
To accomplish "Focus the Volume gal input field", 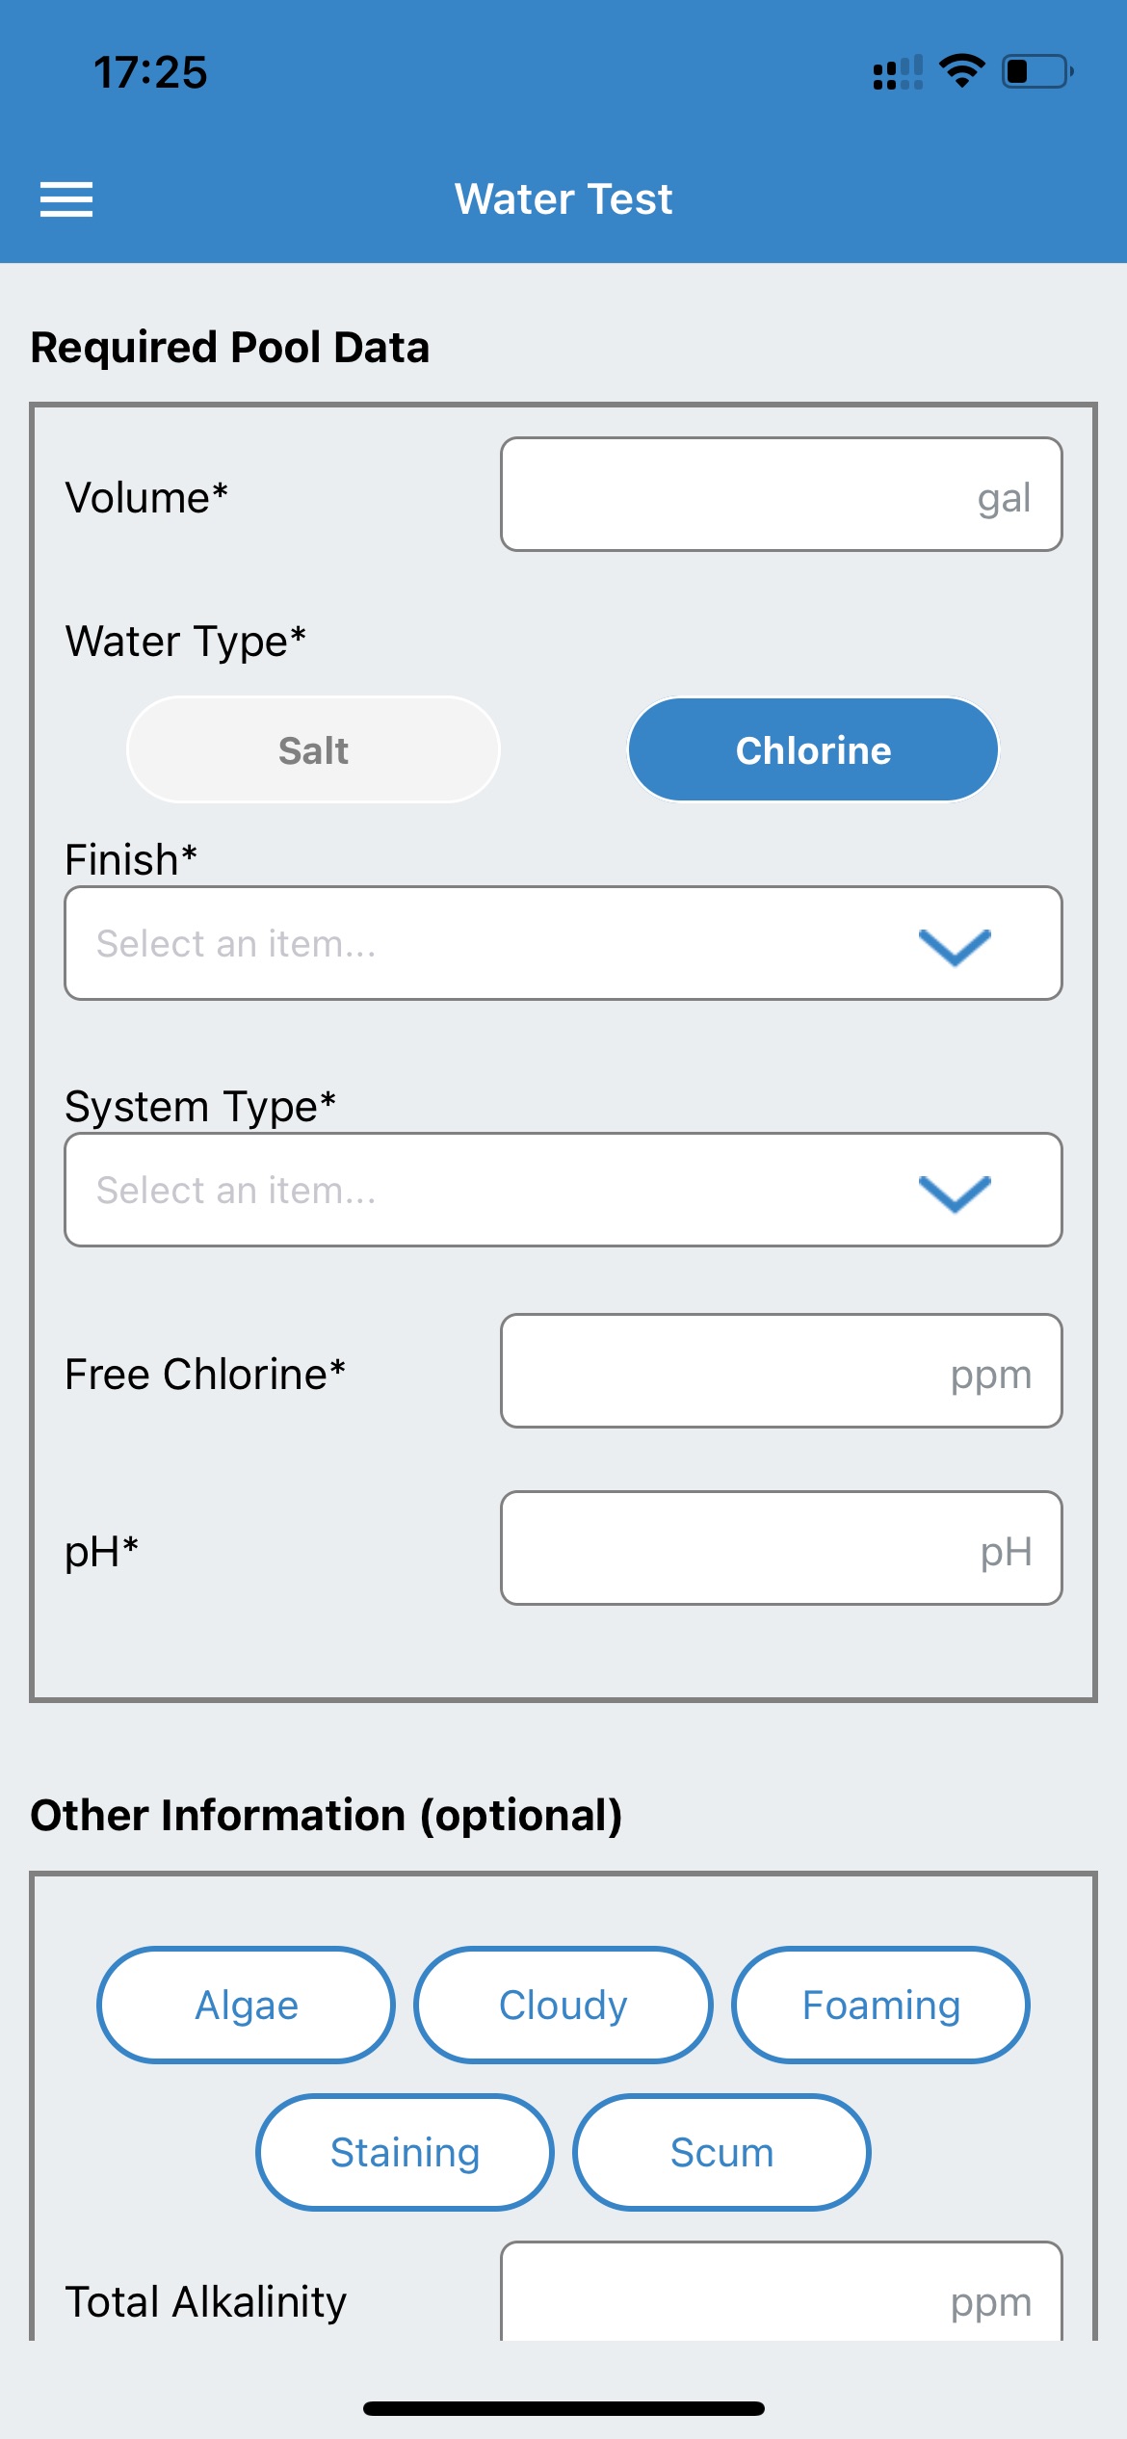I will (x=781, y=494).
